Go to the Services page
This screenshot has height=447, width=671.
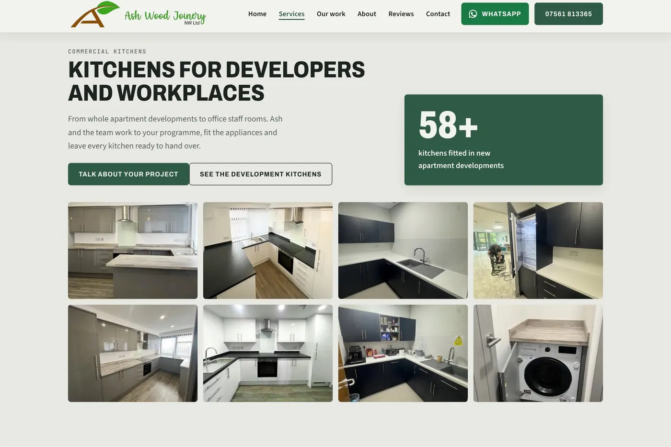tap(291, 14)
